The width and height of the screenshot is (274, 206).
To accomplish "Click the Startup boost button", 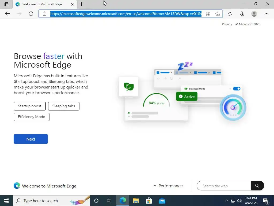I will coord(30,106).
